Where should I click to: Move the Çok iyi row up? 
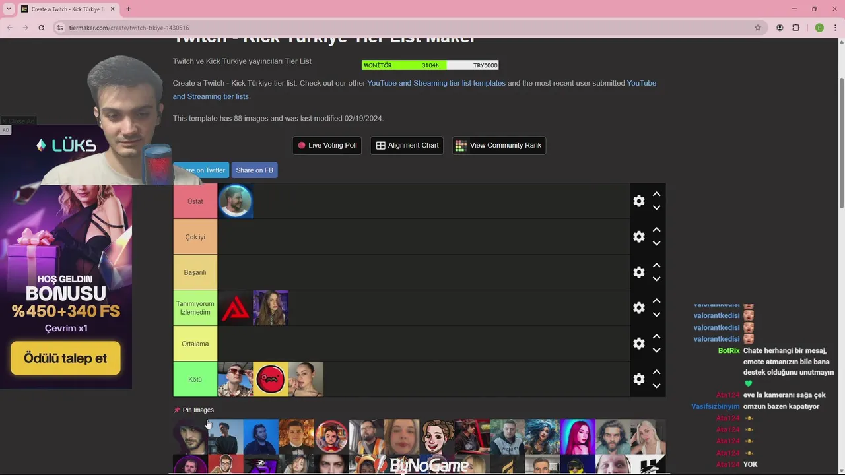pos(656,230)
